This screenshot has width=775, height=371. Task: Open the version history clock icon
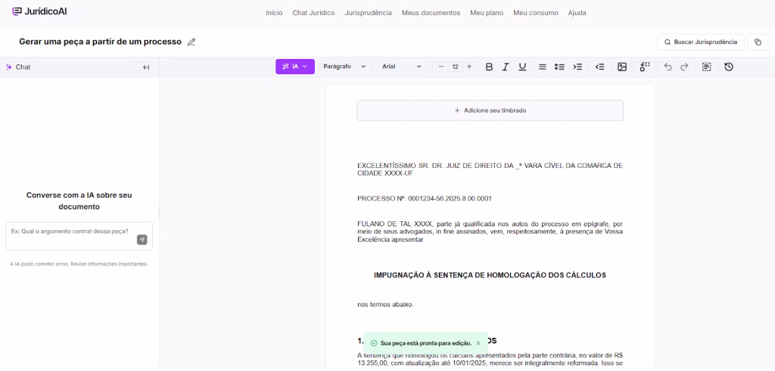click(x=729, y=67)
